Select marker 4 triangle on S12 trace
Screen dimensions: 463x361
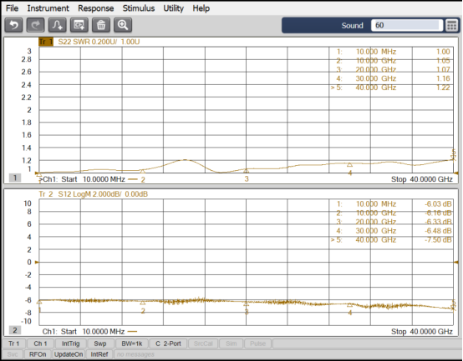349,305
